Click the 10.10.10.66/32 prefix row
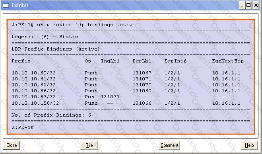 [x=126, y=91]
